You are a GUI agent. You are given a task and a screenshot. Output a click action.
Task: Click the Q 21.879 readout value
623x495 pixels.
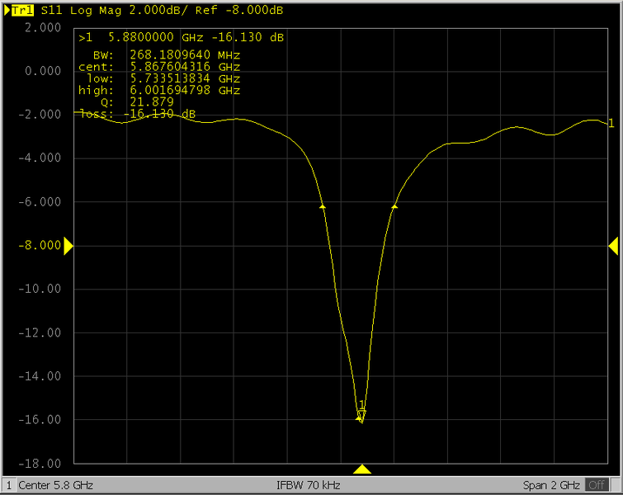pos(152,102)
